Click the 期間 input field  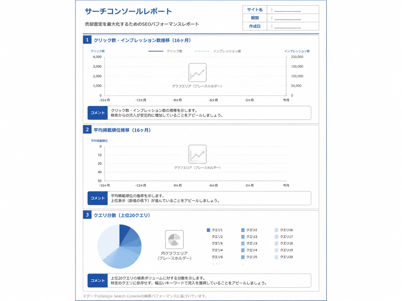293,18
